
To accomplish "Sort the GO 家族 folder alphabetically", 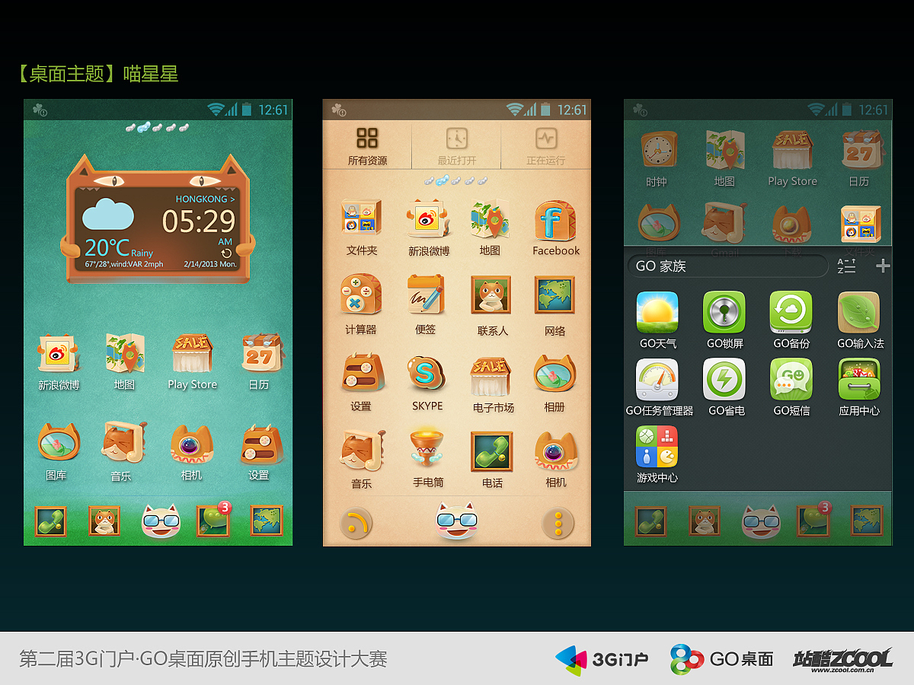I will pyautogui.click(x=846, y=266).
